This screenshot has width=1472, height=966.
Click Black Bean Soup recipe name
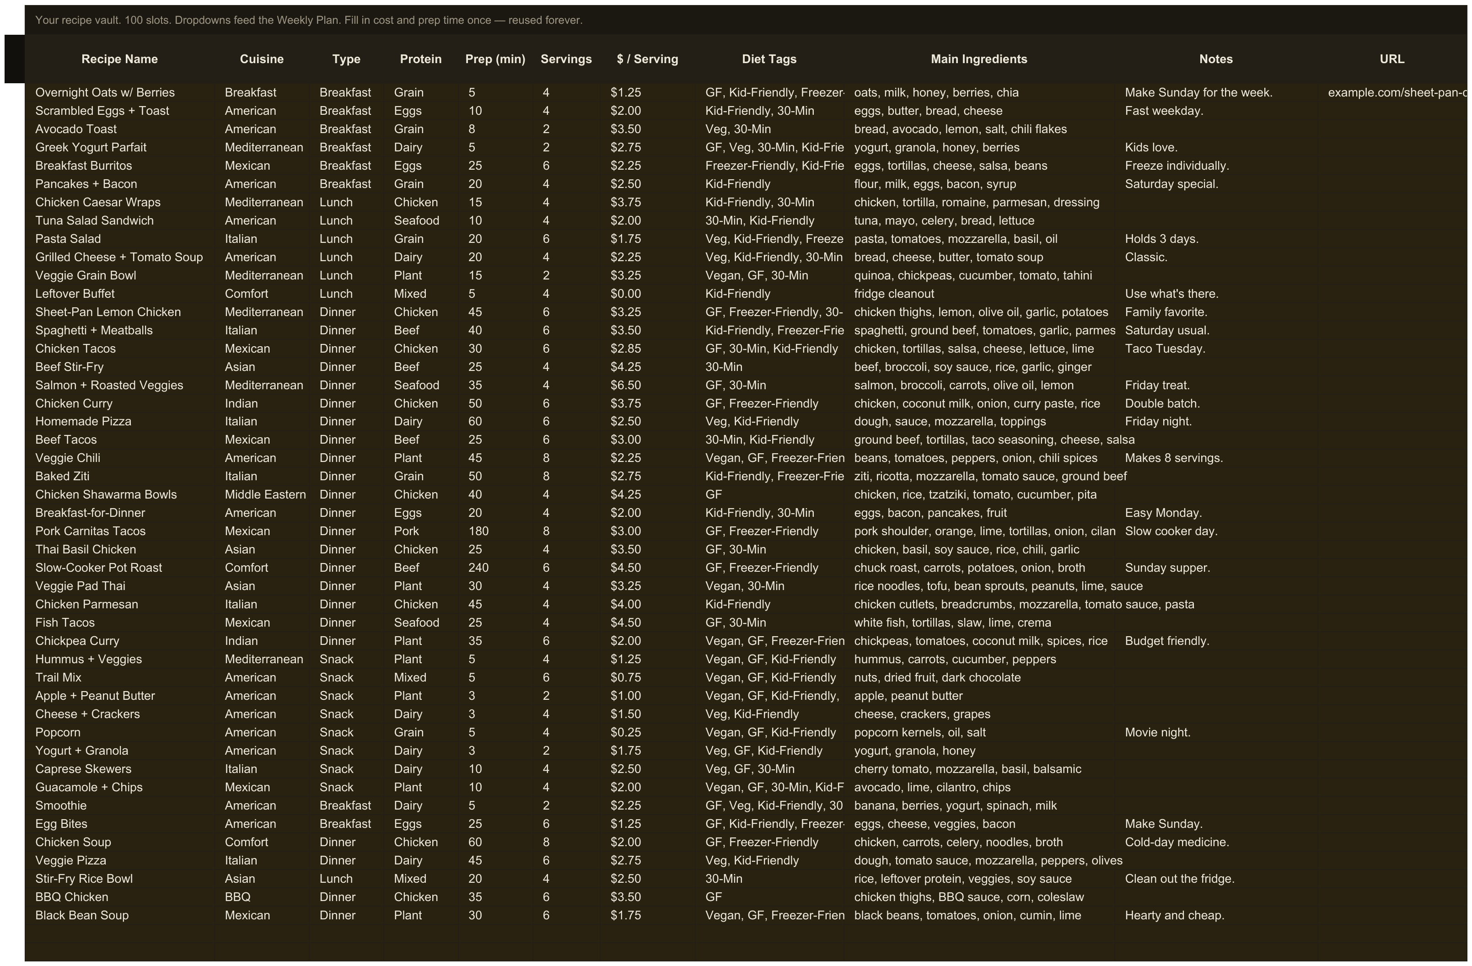119,915
